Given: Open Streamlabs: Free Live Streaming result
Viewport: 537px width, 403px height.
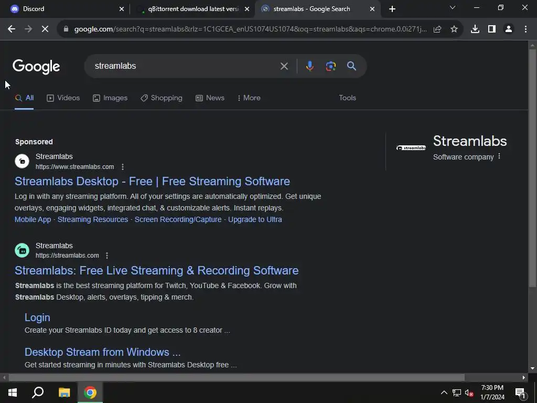Looking at the screenshot, I should point(156,270).
